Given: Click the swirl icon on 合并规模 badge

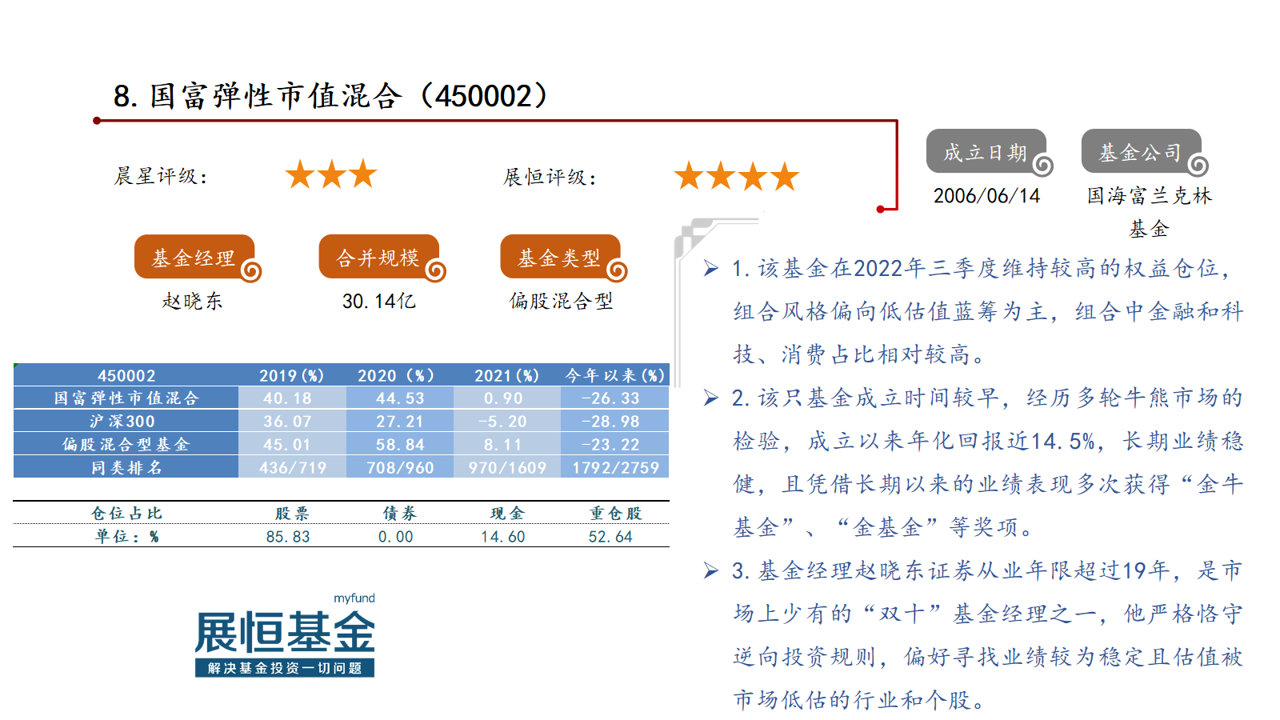Looking at the screenshot, I should (x=435, y=271).
